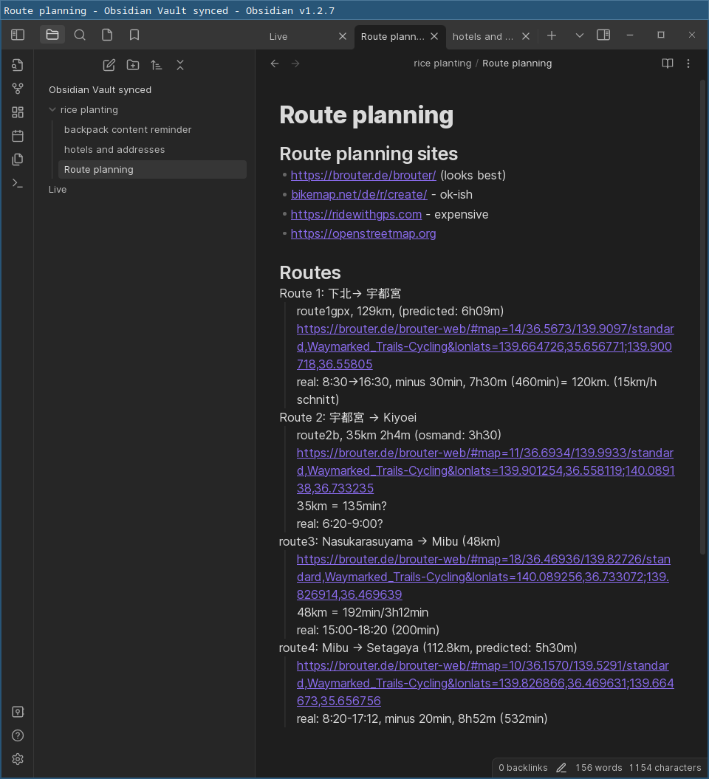Open the vault switcher icon
709x779 pixels.
click(18, 712)
